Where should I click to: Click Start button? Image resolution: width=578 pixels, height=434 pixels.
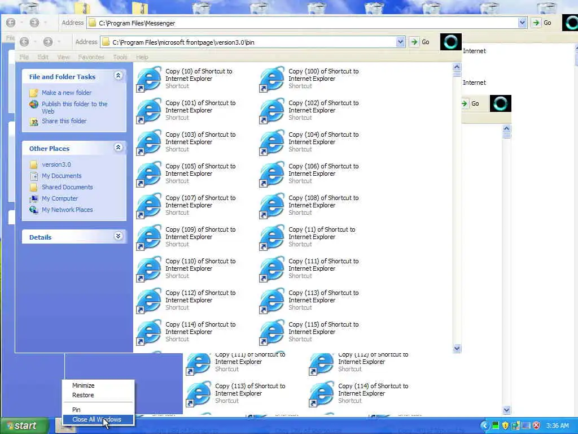[24, 426]
